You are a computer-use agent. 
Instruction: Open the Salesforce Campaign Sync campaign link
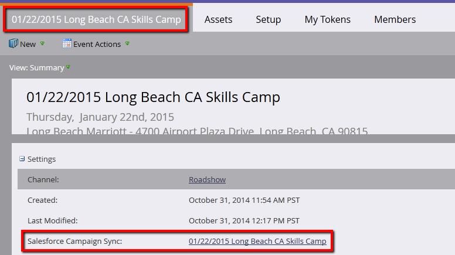(257, 241)
